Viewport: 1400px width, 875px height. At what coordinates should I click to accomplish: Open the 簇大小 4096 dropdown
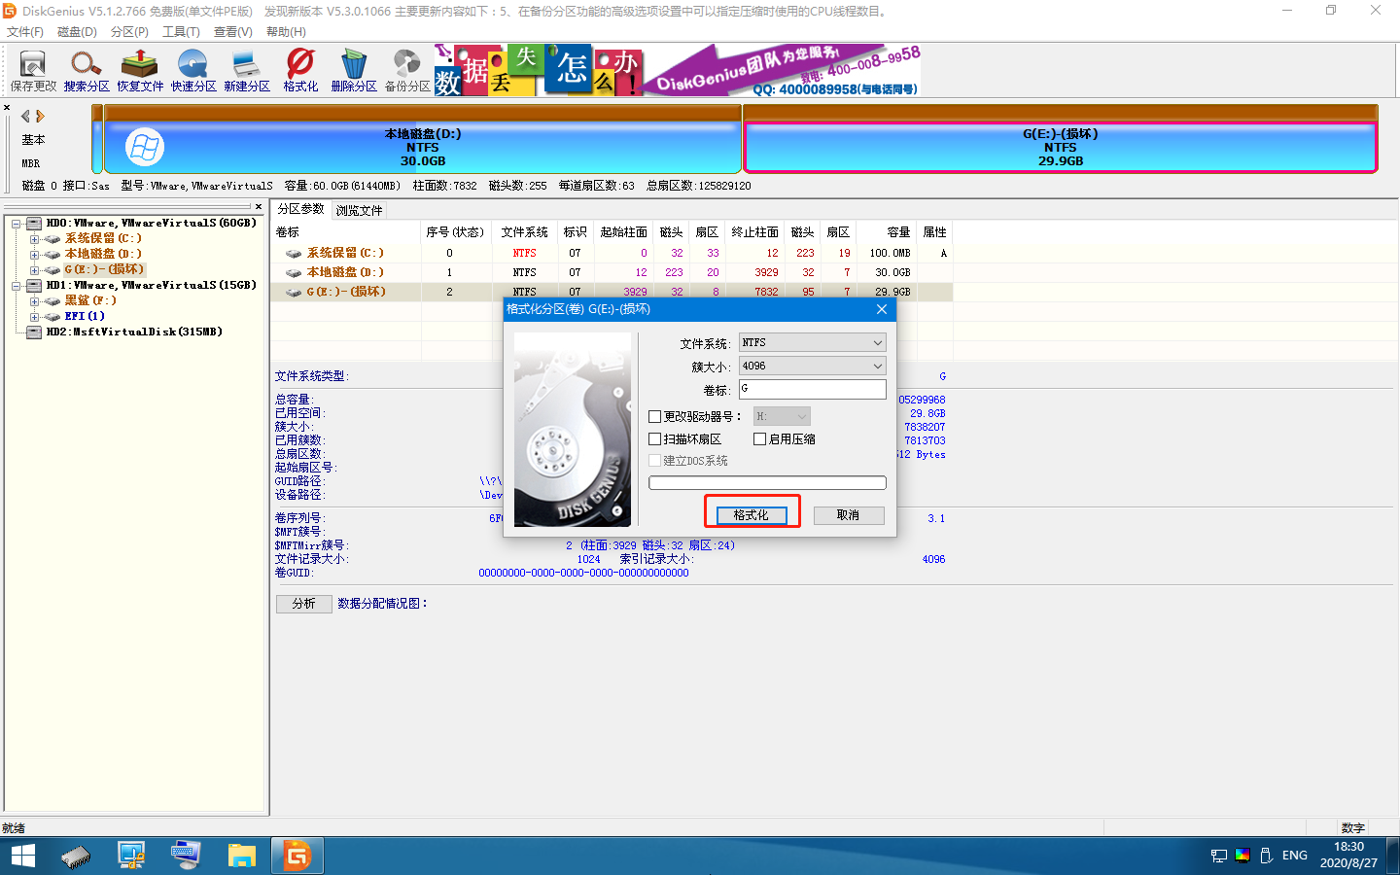click(812, 366)
